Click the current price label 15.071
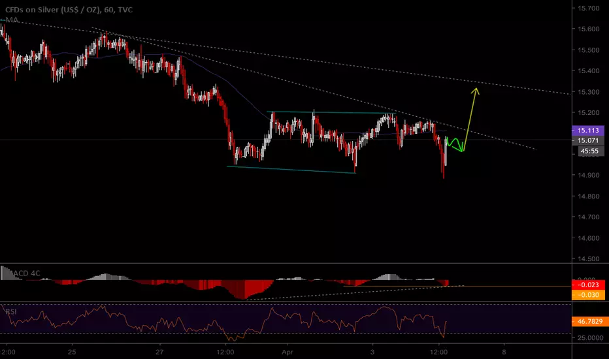 point(588,140)
